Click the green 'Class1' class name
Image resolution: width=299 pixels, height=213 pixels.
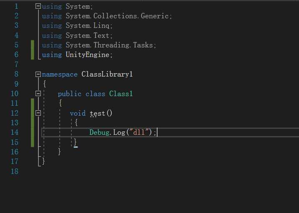(121, 94)
